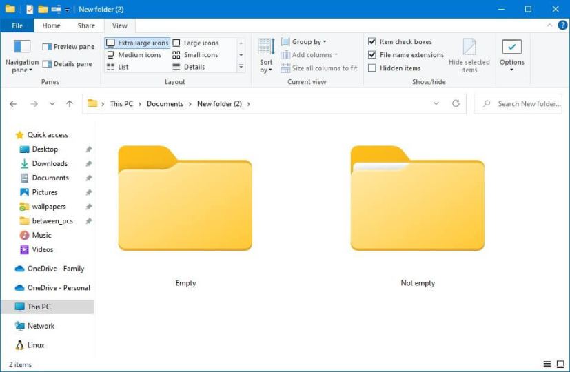Click Properties icon in quick access toolbar
Screen dimensions: 570x372
click(x=30, y=10)
